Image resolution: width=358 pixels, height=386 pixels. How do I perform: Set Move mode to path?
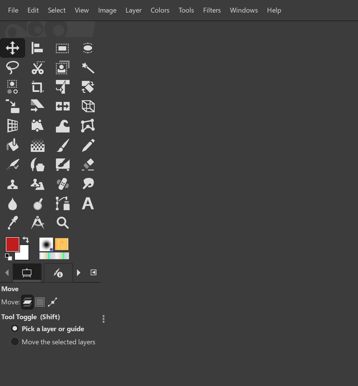click(x=53, y=302)
